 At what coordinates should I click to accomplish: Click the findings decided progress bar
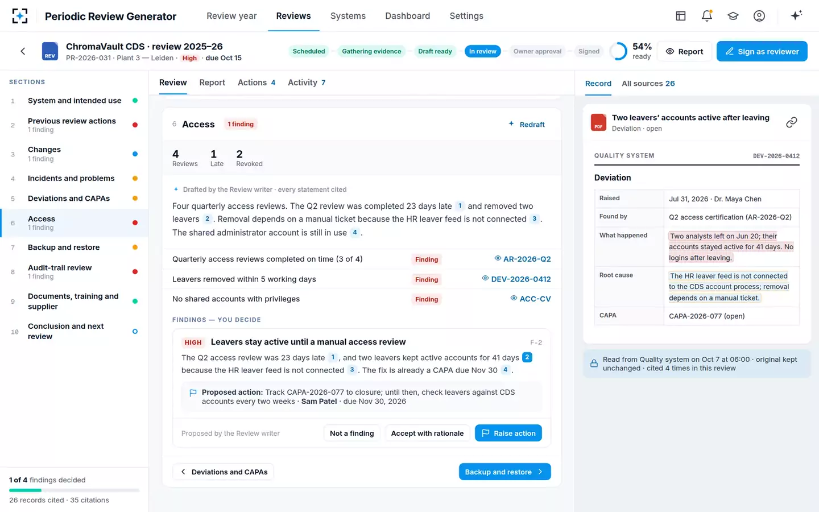[74, 490]
